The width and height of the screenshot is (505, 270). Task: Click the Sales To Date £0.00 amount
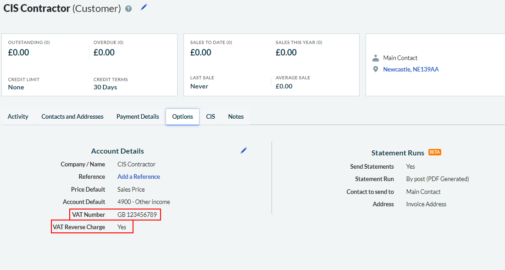click(x=200, y=52)
